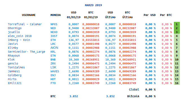Select username Torrefinal - Calamar
The width and height of the screenshot is (188, 102).
25,24
